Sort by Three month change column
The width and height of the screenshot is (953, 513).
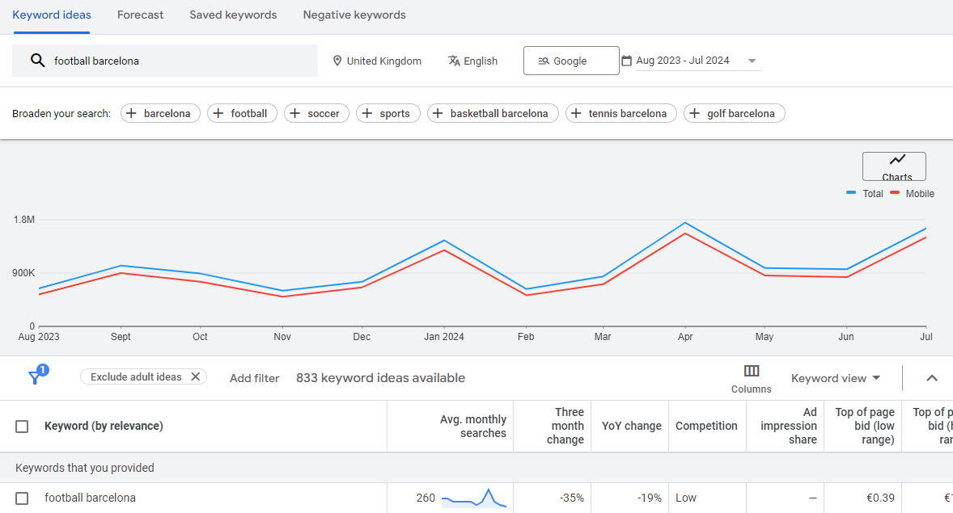point(565,427)
